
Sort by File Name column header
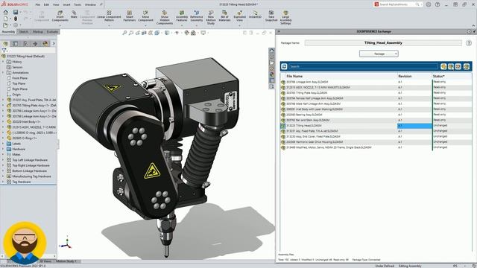pos(294,76)
